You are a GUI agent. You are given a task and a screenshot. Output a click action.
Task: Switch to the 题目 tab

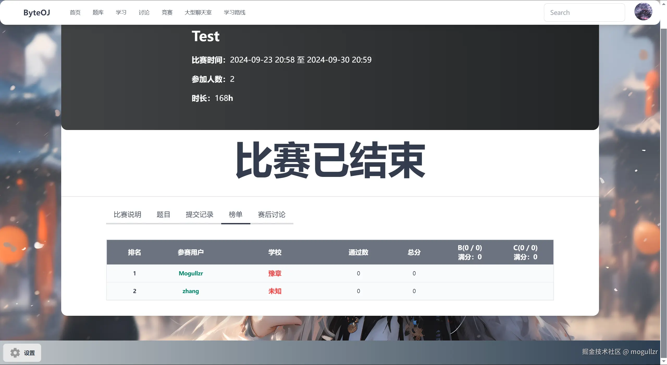(x=163, y=215)
